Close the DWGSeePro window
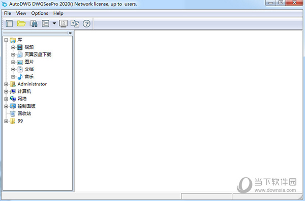The height and width of the screenshot is (201, 305). click(x=294, y=3)
